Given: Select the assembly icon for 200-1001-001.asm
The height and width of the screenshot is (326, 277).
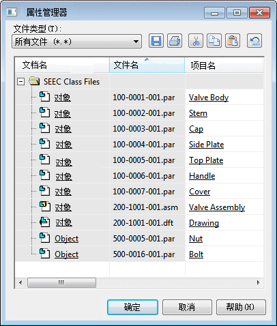Looking at the screenshot, I should pyautogui.click(x=45, y=207).
